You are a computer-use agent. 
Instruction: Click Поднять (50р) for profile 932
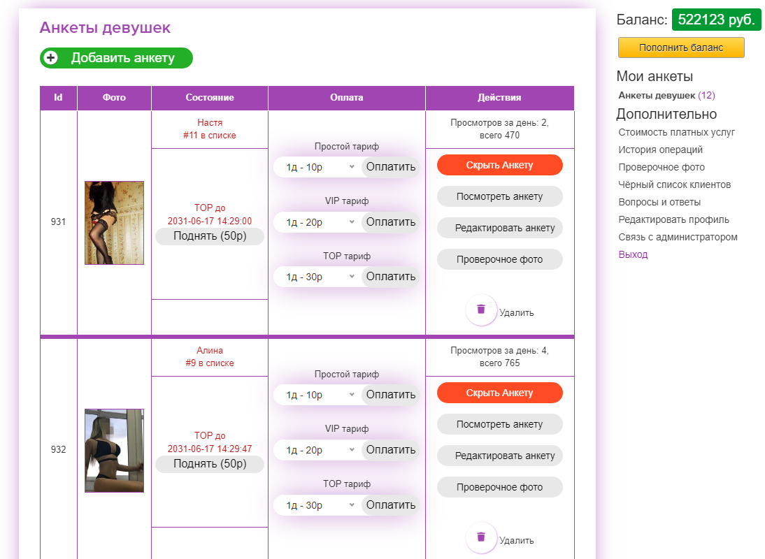(209, 463)
